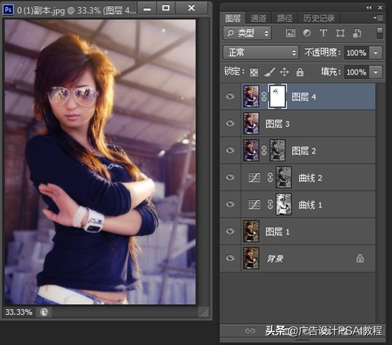
Task: Select the 图层 3 layer
Action: 306,124
